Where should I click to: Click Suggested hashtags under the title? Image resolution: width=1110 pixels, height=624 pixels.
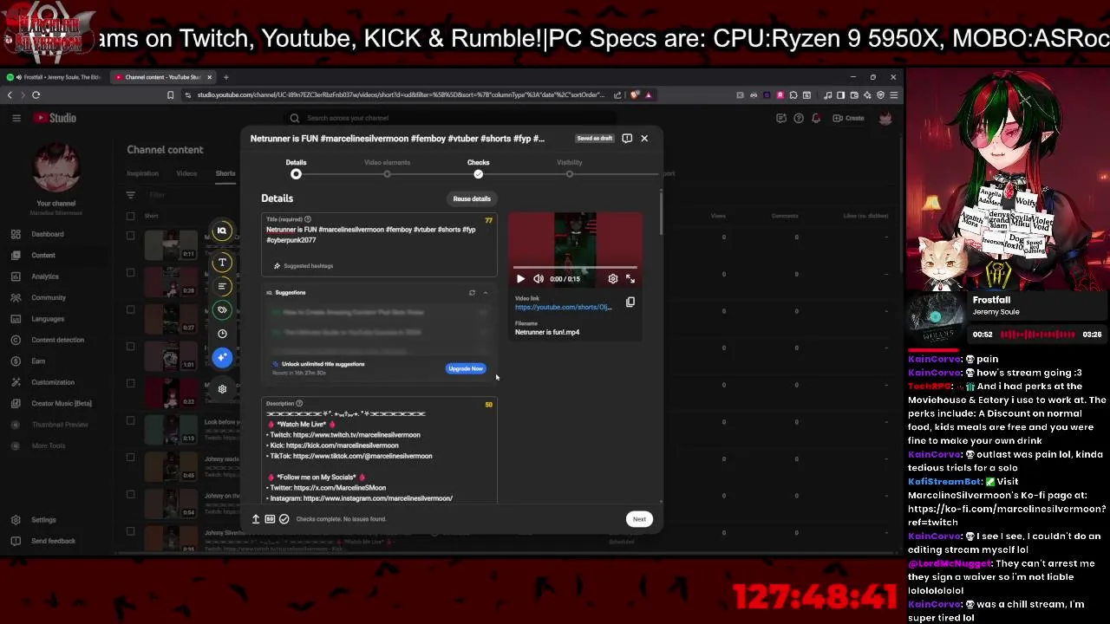tap(303, 266)
